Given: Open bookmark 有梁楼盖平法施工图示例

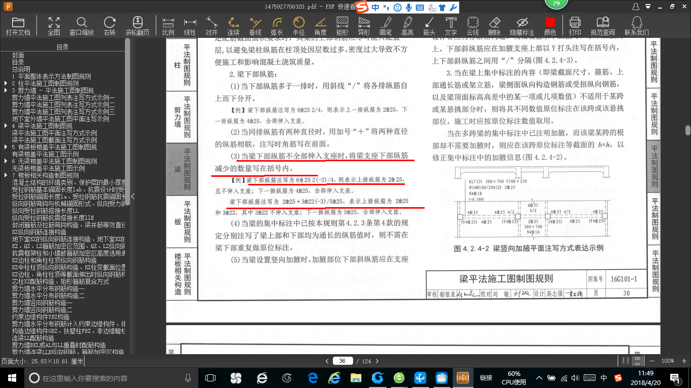Looking at the screenshot, I should tap(46, 154).
